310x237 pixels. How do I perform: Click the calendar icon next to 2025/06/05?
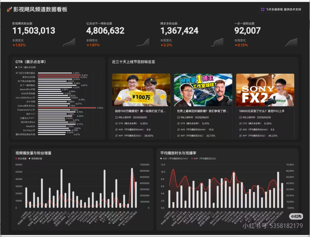coord(117,117)
